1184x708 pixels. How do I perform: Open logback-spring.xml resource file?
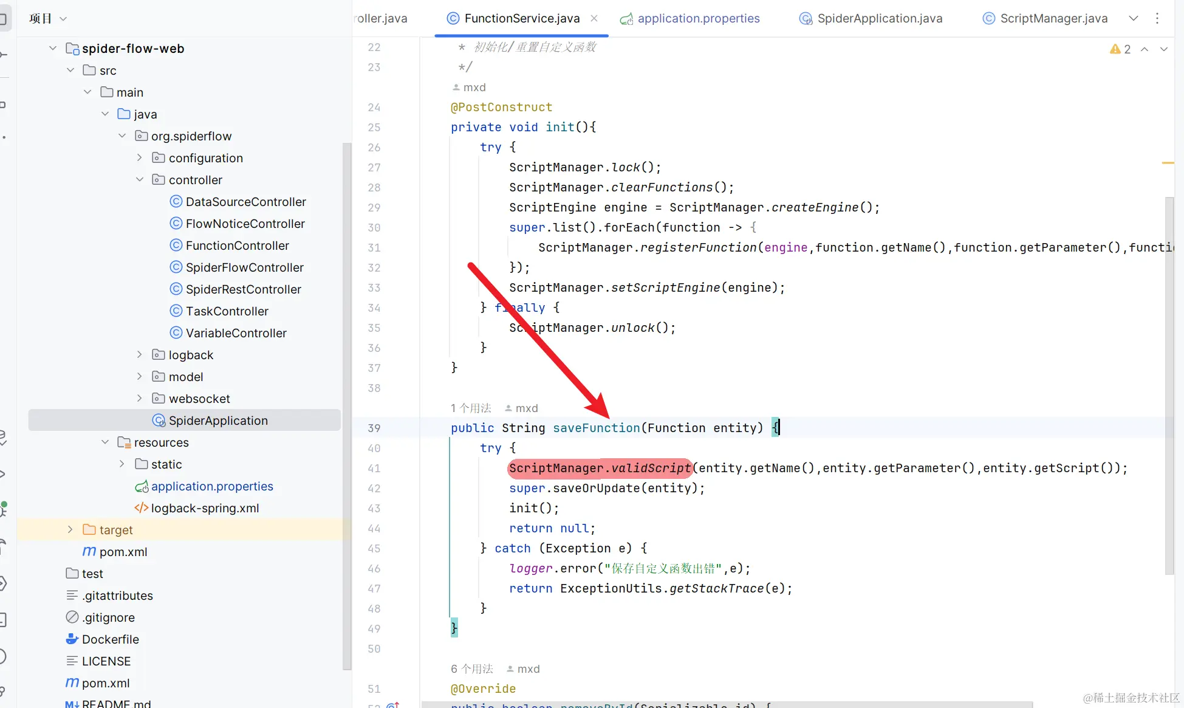coord(204,508)
